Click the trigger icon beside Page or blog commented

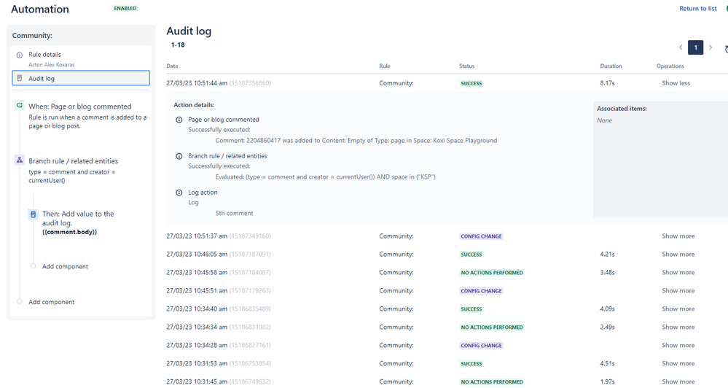[20, 106]
